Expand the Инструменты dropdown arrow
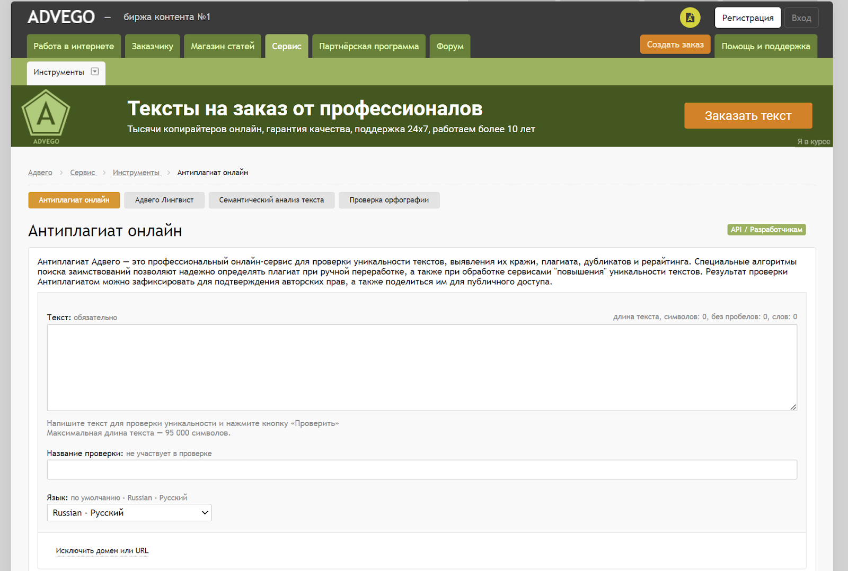The width and height of the screenshot is (848, 571). (x=95, y=71)
